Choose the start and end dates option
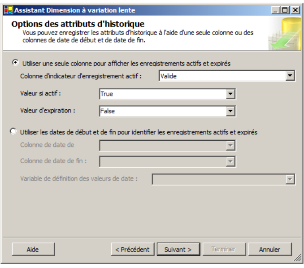304x268 pixels. 13,132
